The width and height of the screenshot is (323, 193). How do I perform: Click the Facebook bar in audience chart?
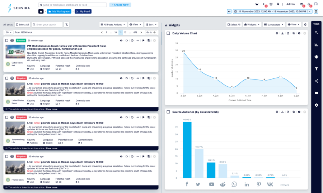coord(187,150)
